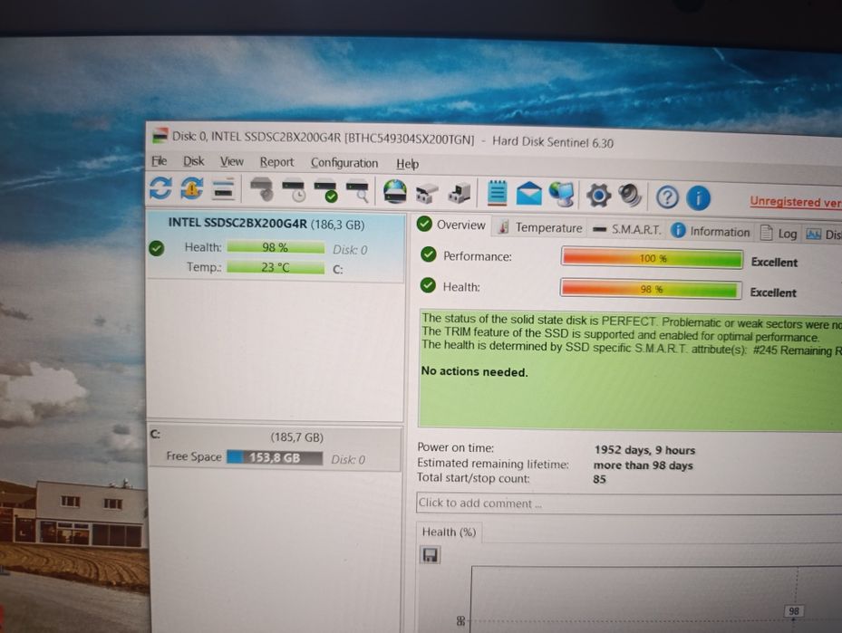Screen dimensions: 842x633
Task: Click the refresh icon with the warning badge
Action: [192, 188]
